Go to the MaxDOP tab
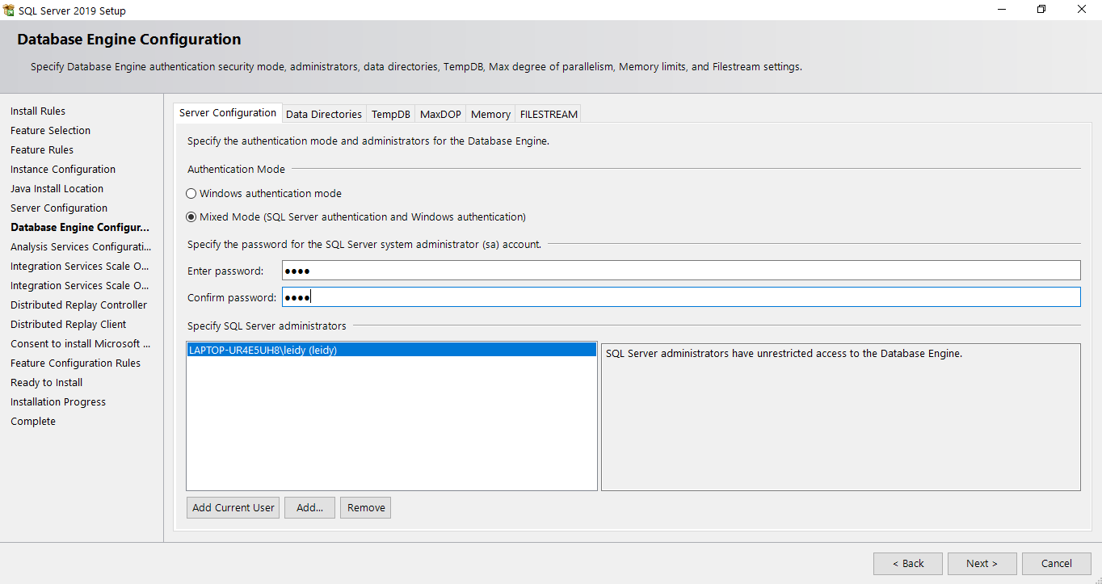Viewport: 1102px width, 584px height. pyautogui.click(x=440, y=115)
